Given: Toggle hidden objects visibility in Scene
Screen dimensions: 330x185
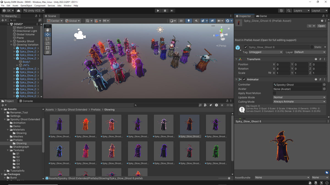Looking at the screenshot, I should point(212,21).
